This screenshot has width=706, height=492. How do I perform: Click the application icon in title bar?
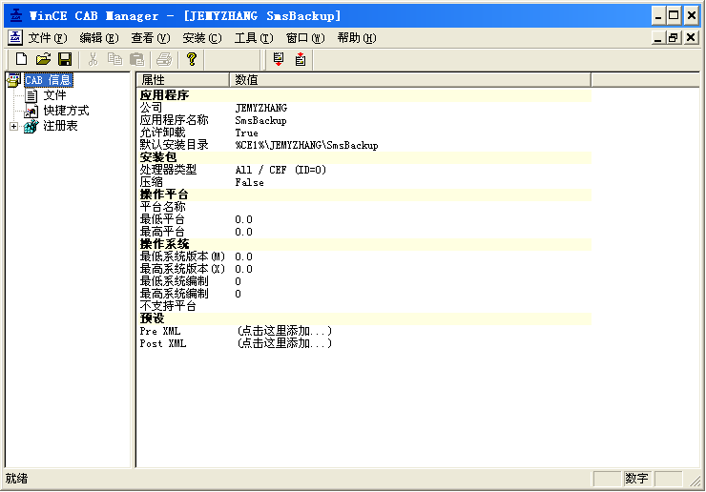point(16,16)
